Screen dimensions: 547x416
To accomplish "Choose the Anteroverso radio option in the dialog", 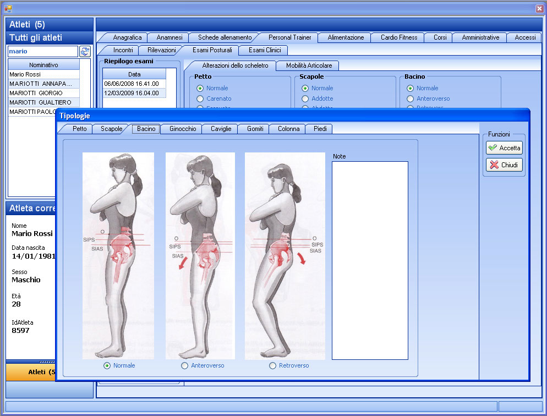I will [x=185, y=365].
